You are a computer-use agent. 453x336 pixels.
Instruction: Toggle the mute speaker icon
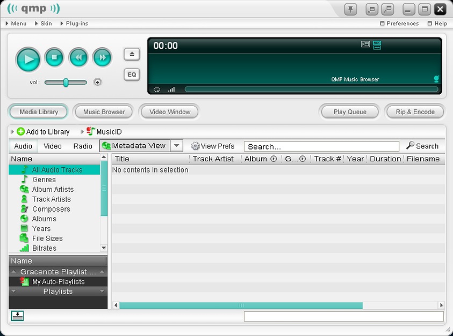point(97,83)
